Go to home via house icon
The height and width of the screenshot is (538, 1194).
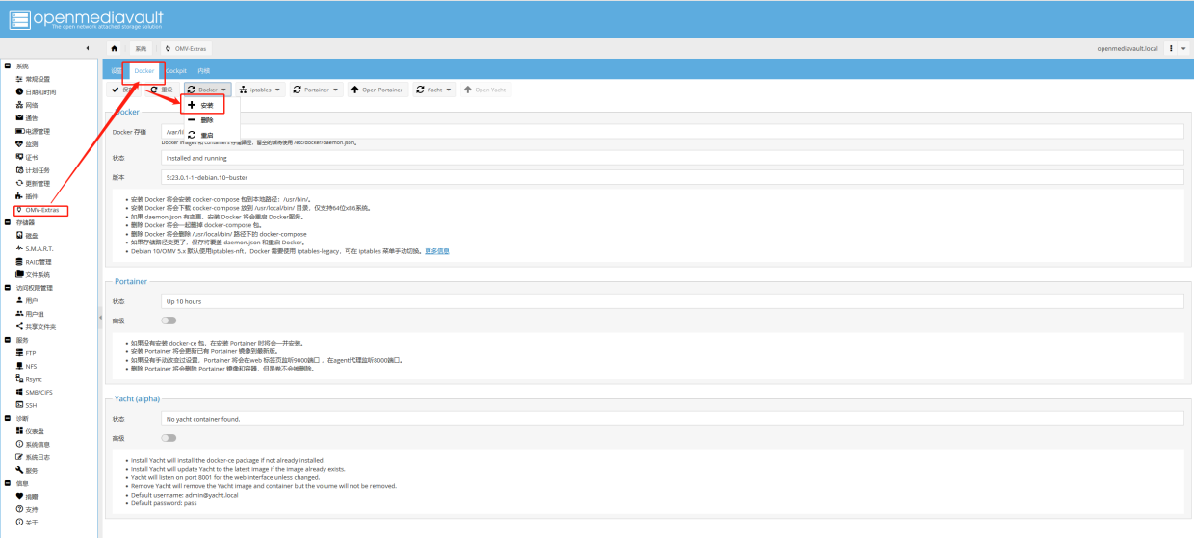(x=115, y=48)
